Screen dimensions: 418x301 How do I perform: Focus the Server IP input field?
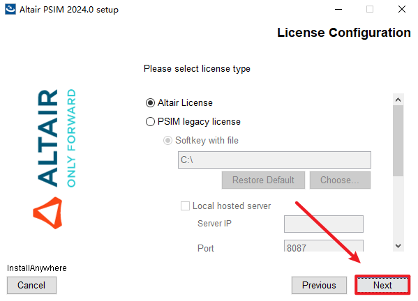[324, 224]
